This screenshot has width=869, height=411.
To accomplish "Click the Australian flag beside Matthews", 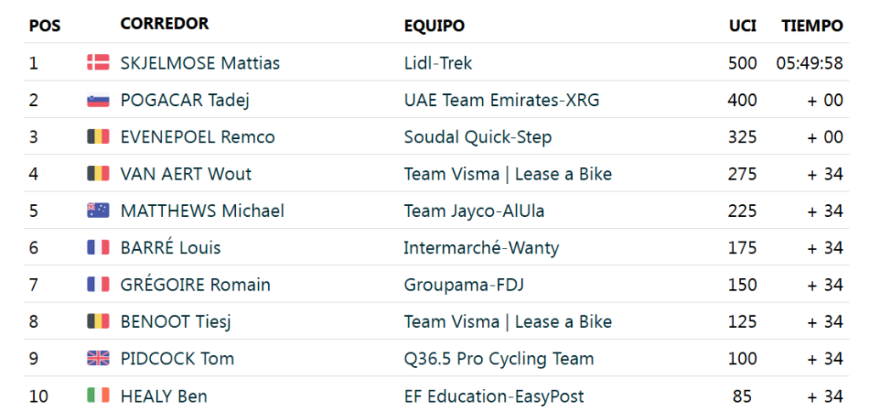I will point(98,210).
